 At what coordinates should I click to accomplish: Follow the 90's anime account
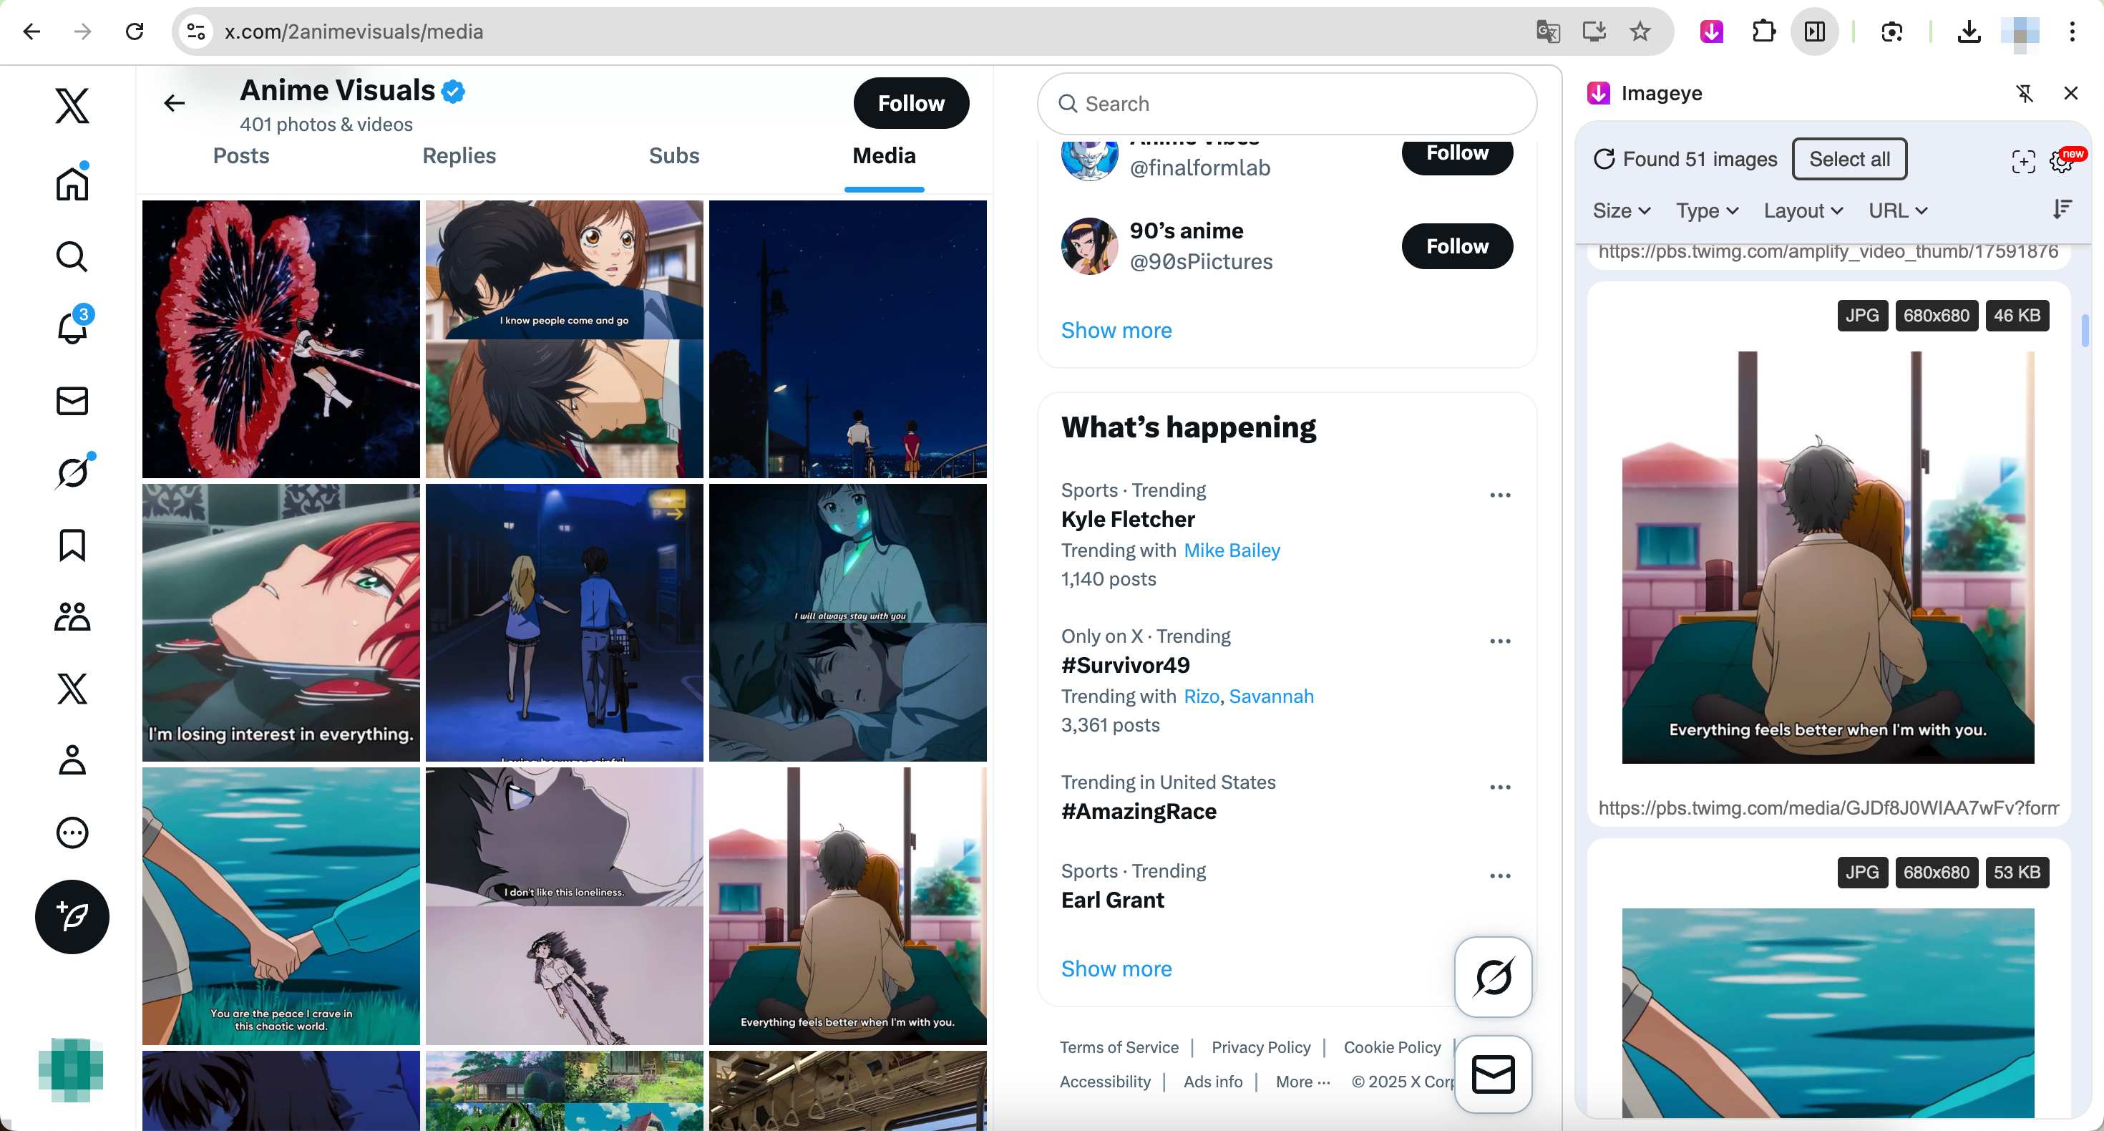[1456, 246]
